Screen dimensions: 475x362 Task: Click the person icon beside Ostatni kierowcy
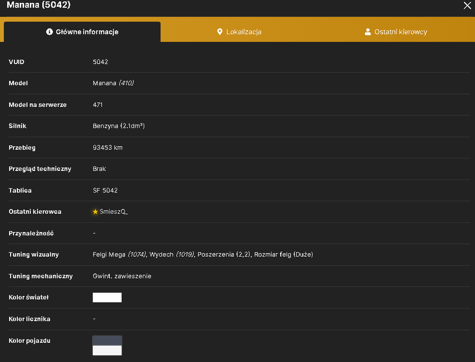pos(368,32)
